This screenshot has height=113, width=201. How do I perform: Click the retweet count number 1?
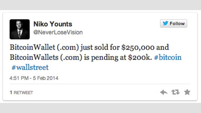11,92
